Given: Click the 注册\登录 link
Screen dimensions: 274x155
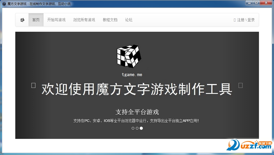Looking at the screenshot, I should (x=245, y=20).
